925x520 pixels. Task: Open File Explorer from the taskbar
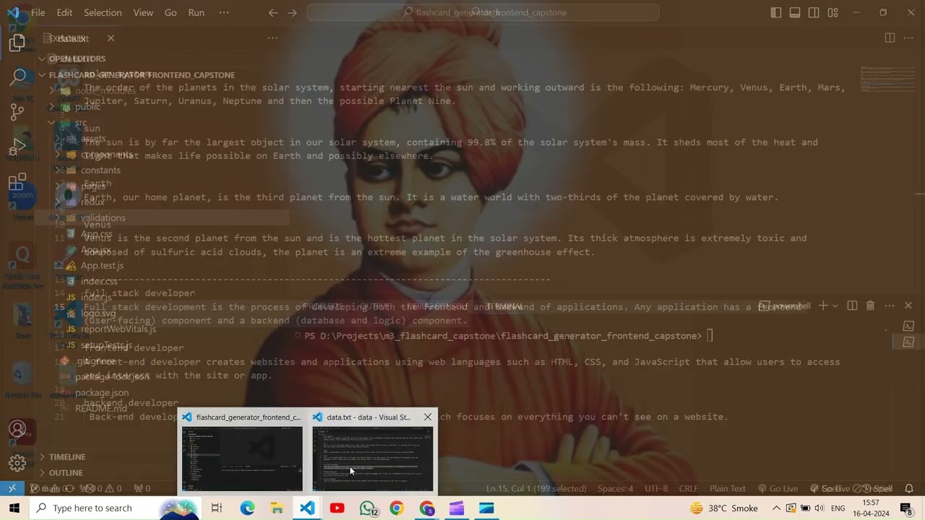[277, 508]
